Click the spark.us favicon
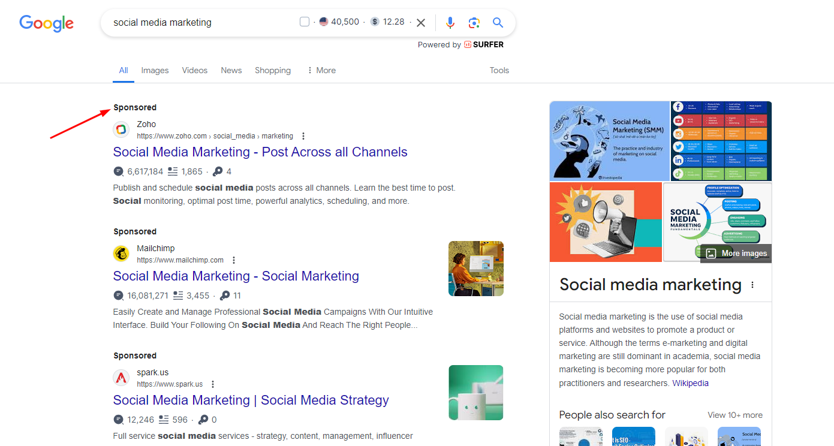Screen dimensions: 834x446 click(121, 378)
